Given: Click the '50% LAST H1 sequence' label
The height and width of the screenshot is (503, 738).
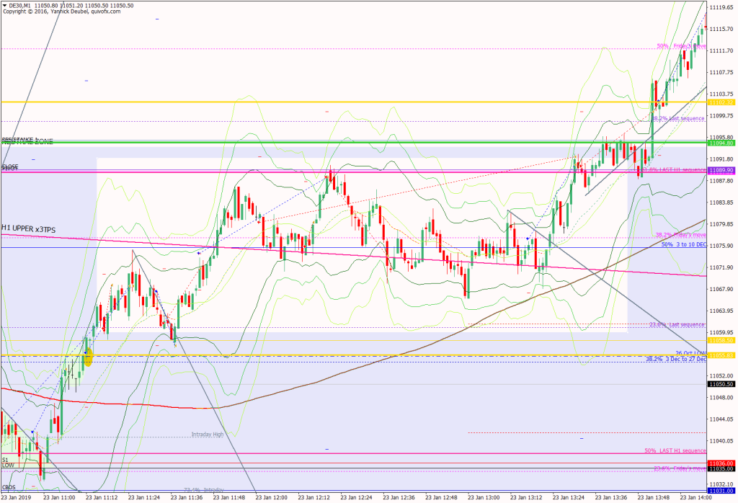Looking at the screenshot, I should (675, 450).
